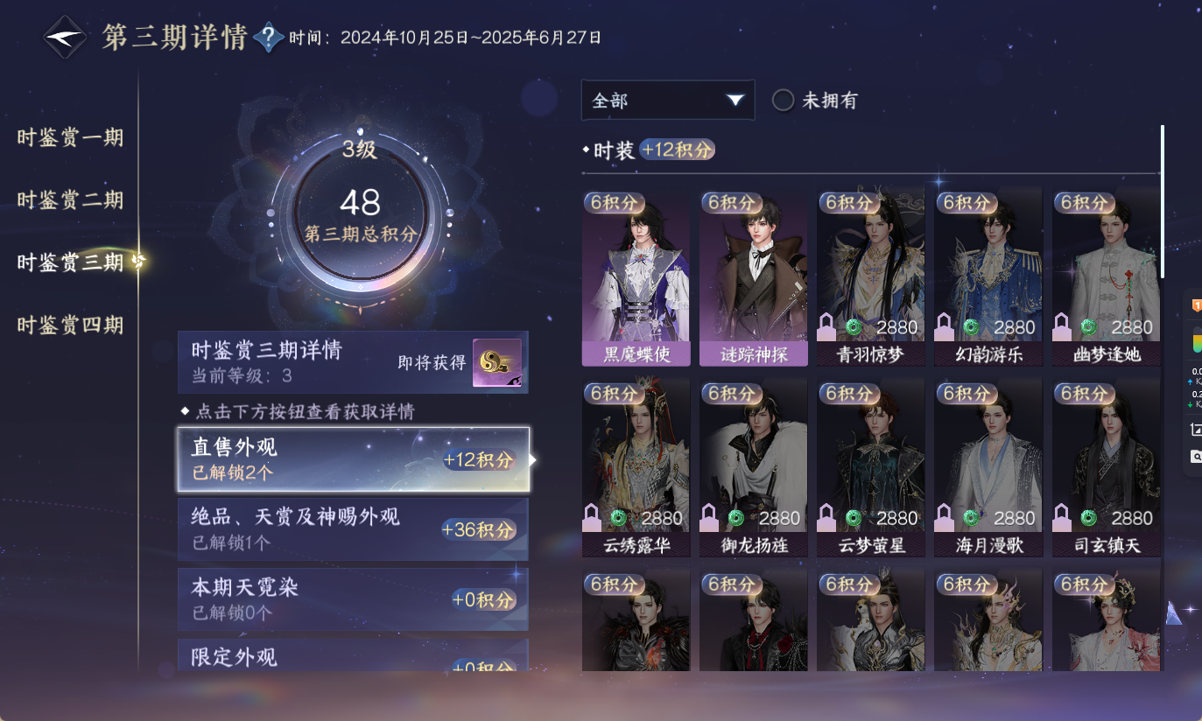The image size is (1202, 721).
Task: Click the jade currency icon on 幻韵游乐
Action: pyautogui.click(x=971, y=328)
